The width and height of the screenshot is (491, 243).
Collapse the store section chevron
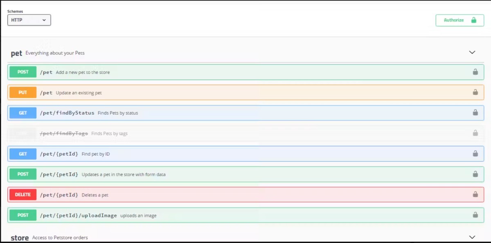pos(472,237)
